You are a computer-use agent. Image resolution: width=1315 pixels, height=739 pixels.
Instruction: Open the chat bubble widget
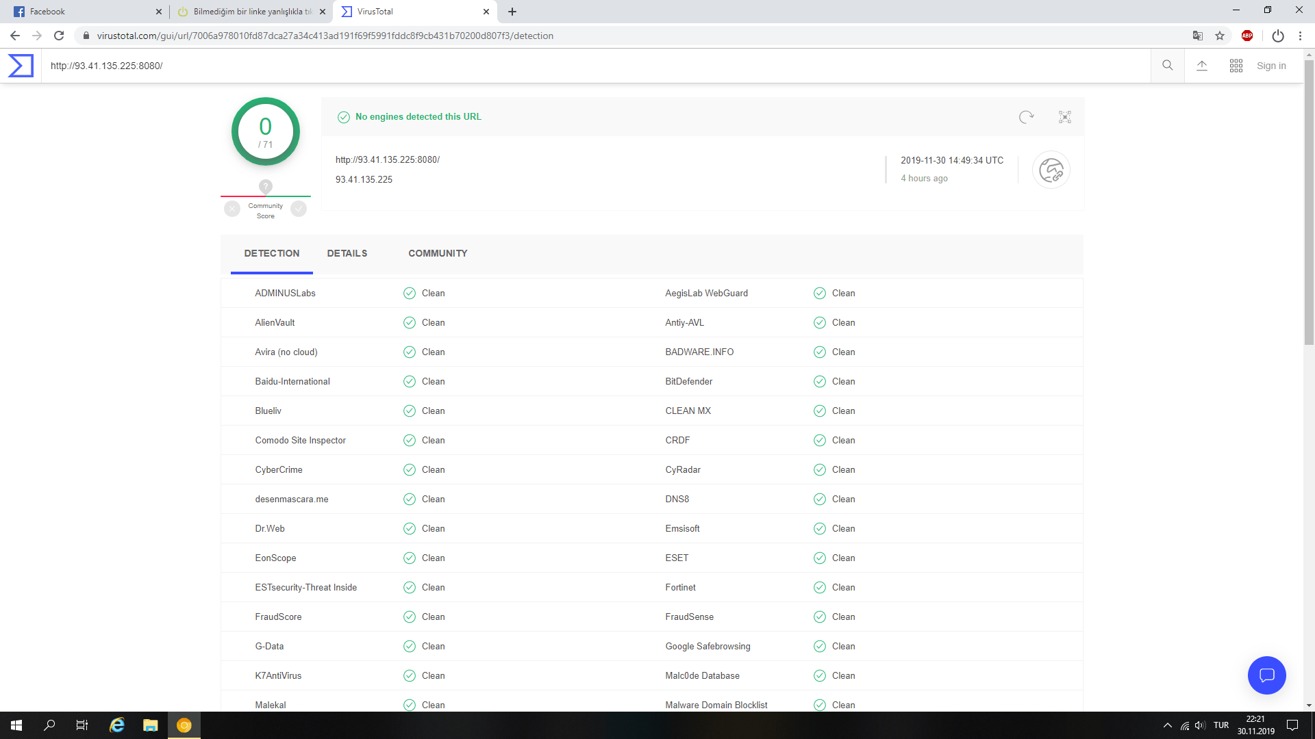[x=1266, y=675]
